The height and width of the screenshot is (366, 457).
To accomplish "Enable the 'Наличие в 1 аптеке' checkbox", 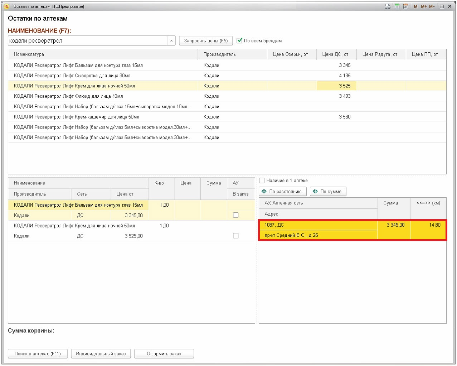I will point(262,180).
